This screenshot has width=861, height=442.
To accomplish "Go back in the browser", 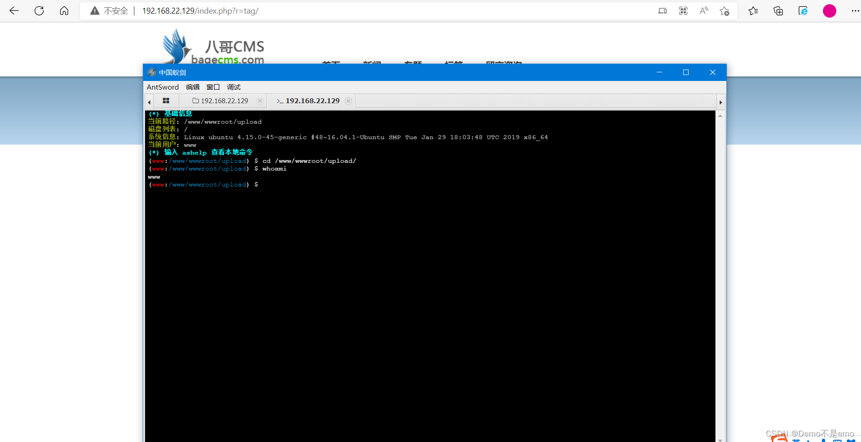I will tap(14, 11).
